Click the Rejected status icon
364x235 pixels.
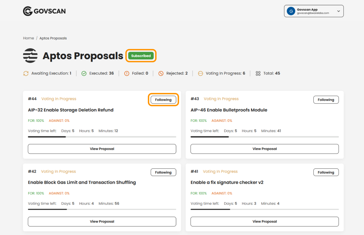pyautogui.click(x=161, y=73)
